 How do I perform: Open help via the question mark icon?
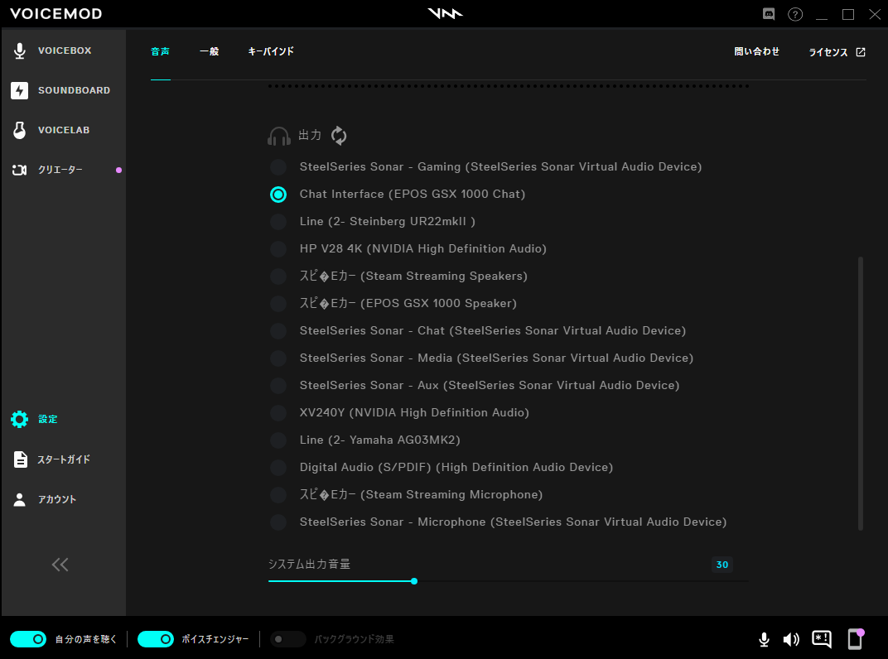(x=795, y=14)
